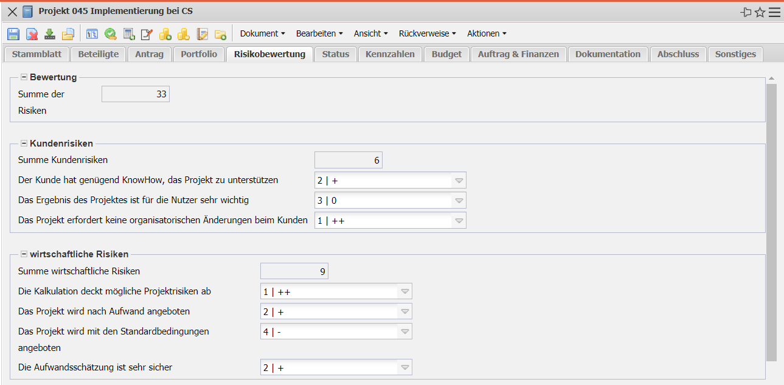
Task: Switch to the Budget tab
Action: [446, 54]
